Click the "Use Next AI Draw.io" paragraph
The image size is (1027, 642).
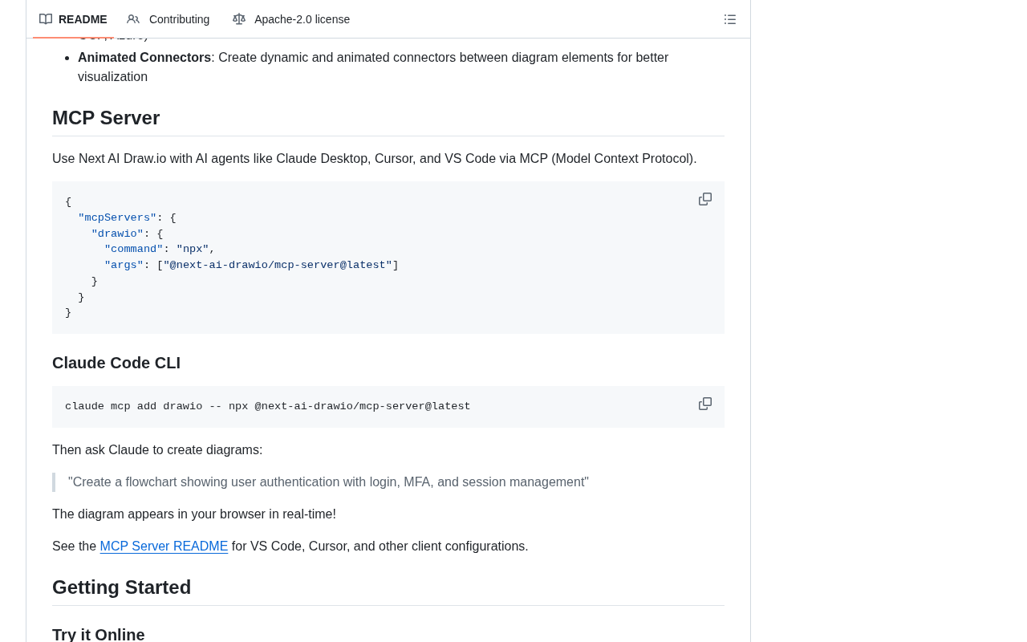tap(375, 159)
